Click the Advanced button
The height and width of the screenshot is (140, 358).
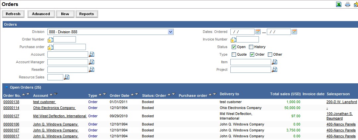41,14
